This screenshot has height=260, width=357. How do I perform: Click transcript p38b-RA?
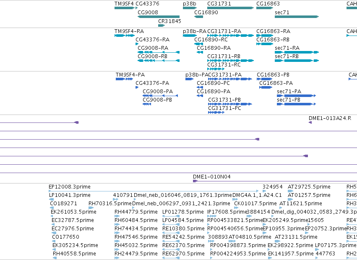pos(194,31)
